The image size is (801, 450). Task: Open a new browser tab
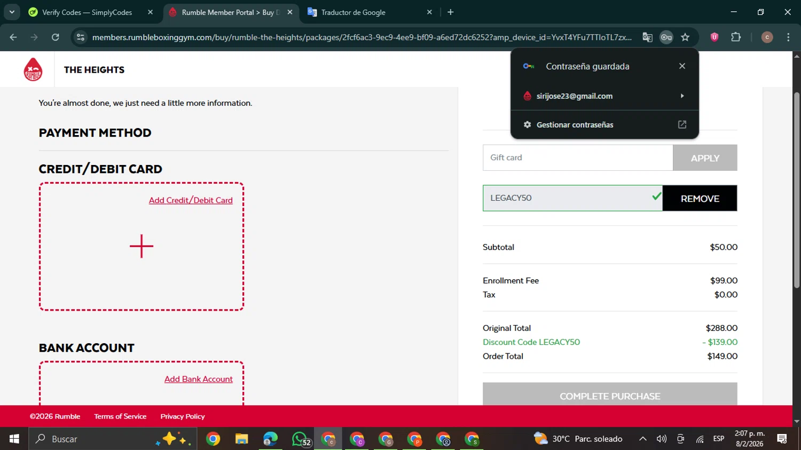450,12
